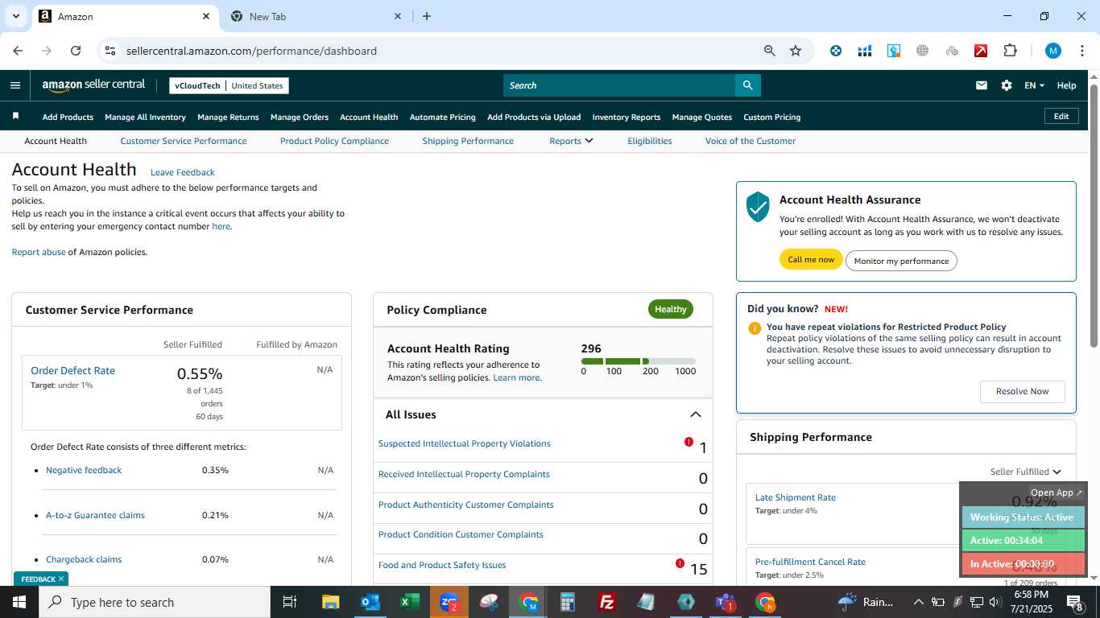The image size is (1100, 618).
Task: Open a new browser tab with plus
Action: coord(427,16)
